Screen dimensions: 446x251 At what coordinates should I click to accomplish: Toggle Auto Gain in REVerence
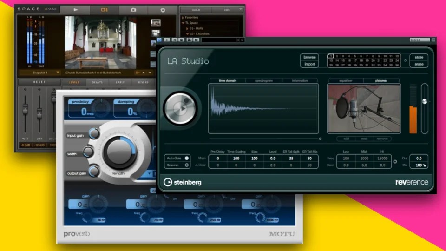pyautogui.click(x=187, y=158)
